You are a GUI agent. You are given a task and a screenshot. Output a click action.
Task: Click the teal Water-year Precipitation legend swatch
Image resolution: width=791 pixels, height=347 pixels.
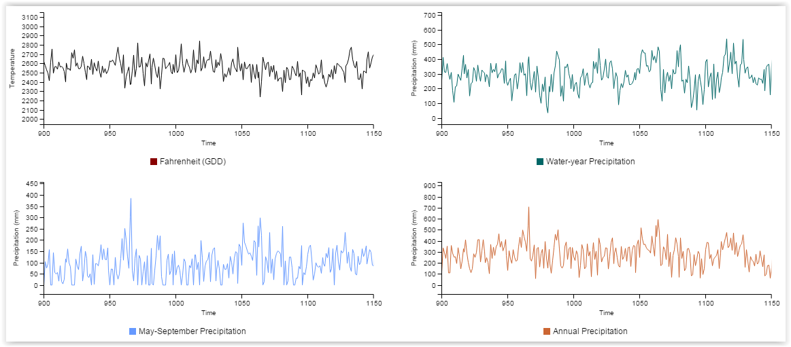540,162
